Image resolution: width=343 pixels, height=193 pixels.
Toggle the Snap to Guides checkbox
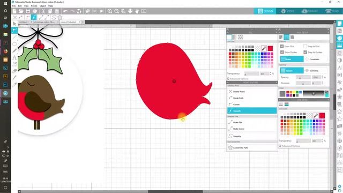coord(305,53)
